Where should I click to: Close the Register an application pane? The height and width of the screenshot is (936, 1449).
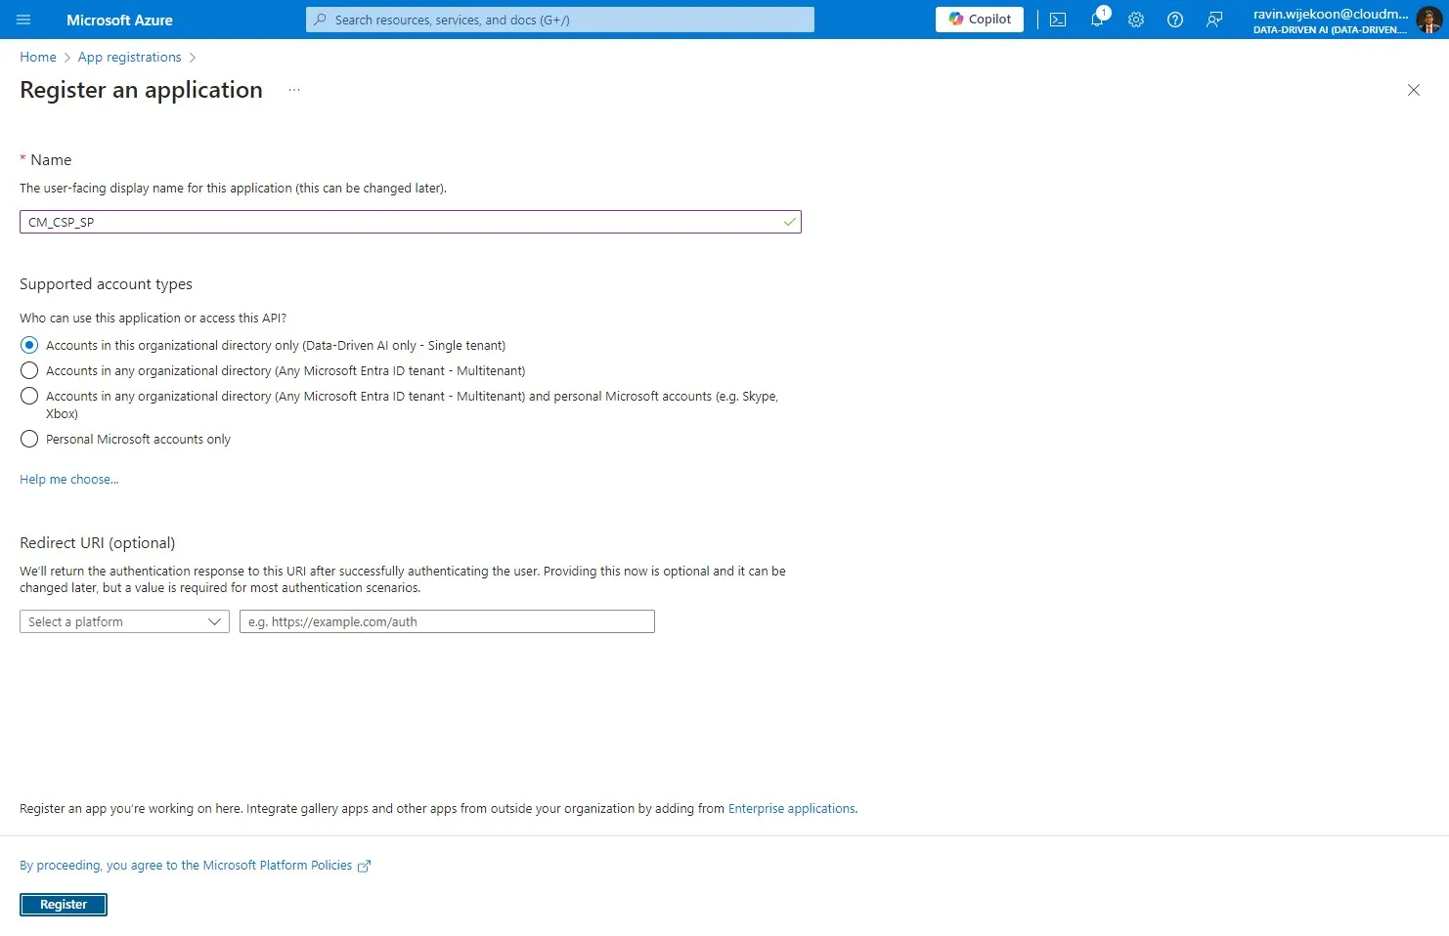point(1413,90)
